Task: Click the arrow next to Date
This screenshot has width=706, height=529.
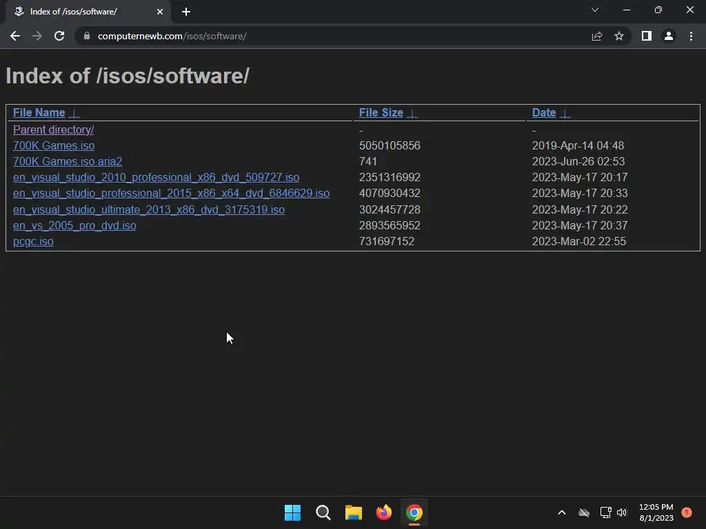Action: click(x=565, y=114)
